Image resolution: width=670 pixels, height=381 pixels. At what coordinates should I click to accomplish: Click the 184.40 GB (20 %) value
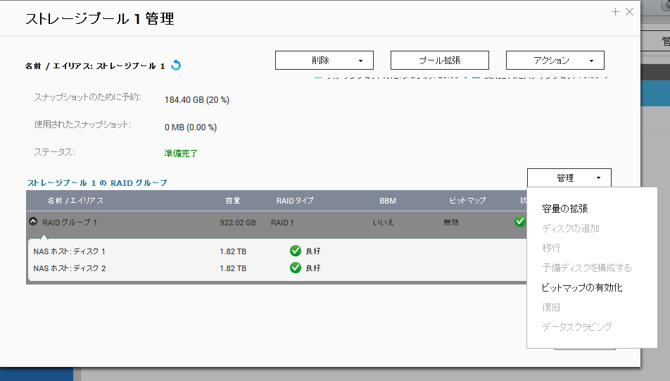tap(197, 99)
